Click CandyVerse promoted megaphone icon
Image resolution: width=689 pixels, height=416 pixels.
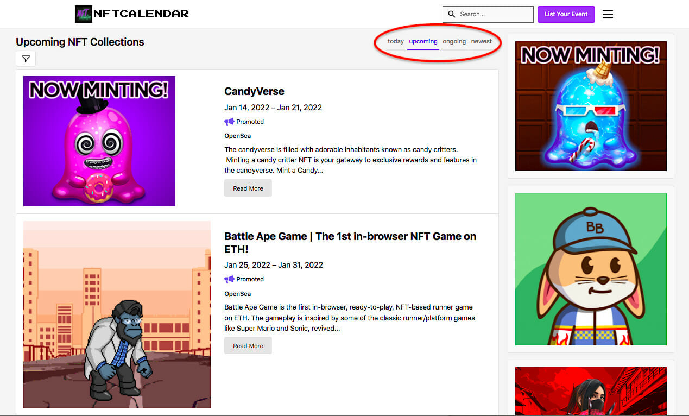point(229,122)
